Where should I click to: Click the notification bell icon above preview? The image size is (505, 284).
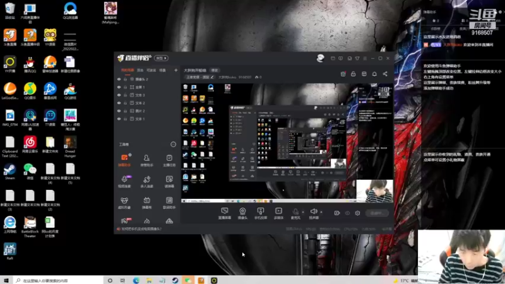(x=374, y=74)
